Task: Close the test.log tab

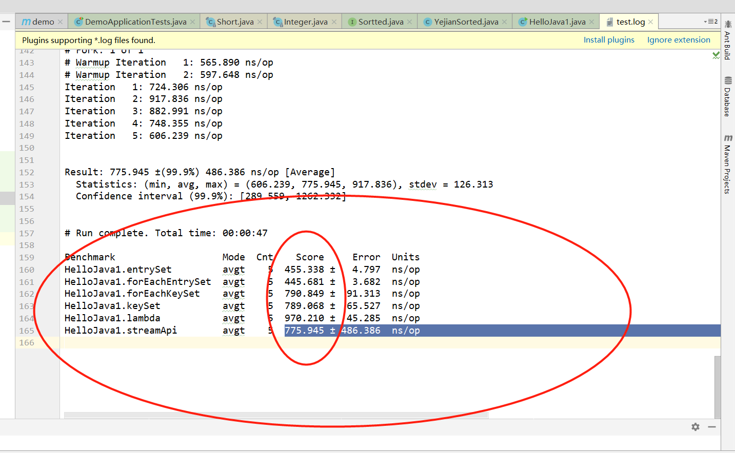Action: coord(650,22)
